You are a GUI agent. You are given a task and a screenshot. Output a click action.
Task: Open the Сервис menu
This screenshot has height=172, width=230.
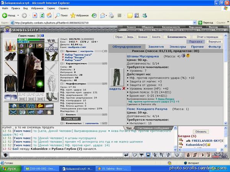51,8
